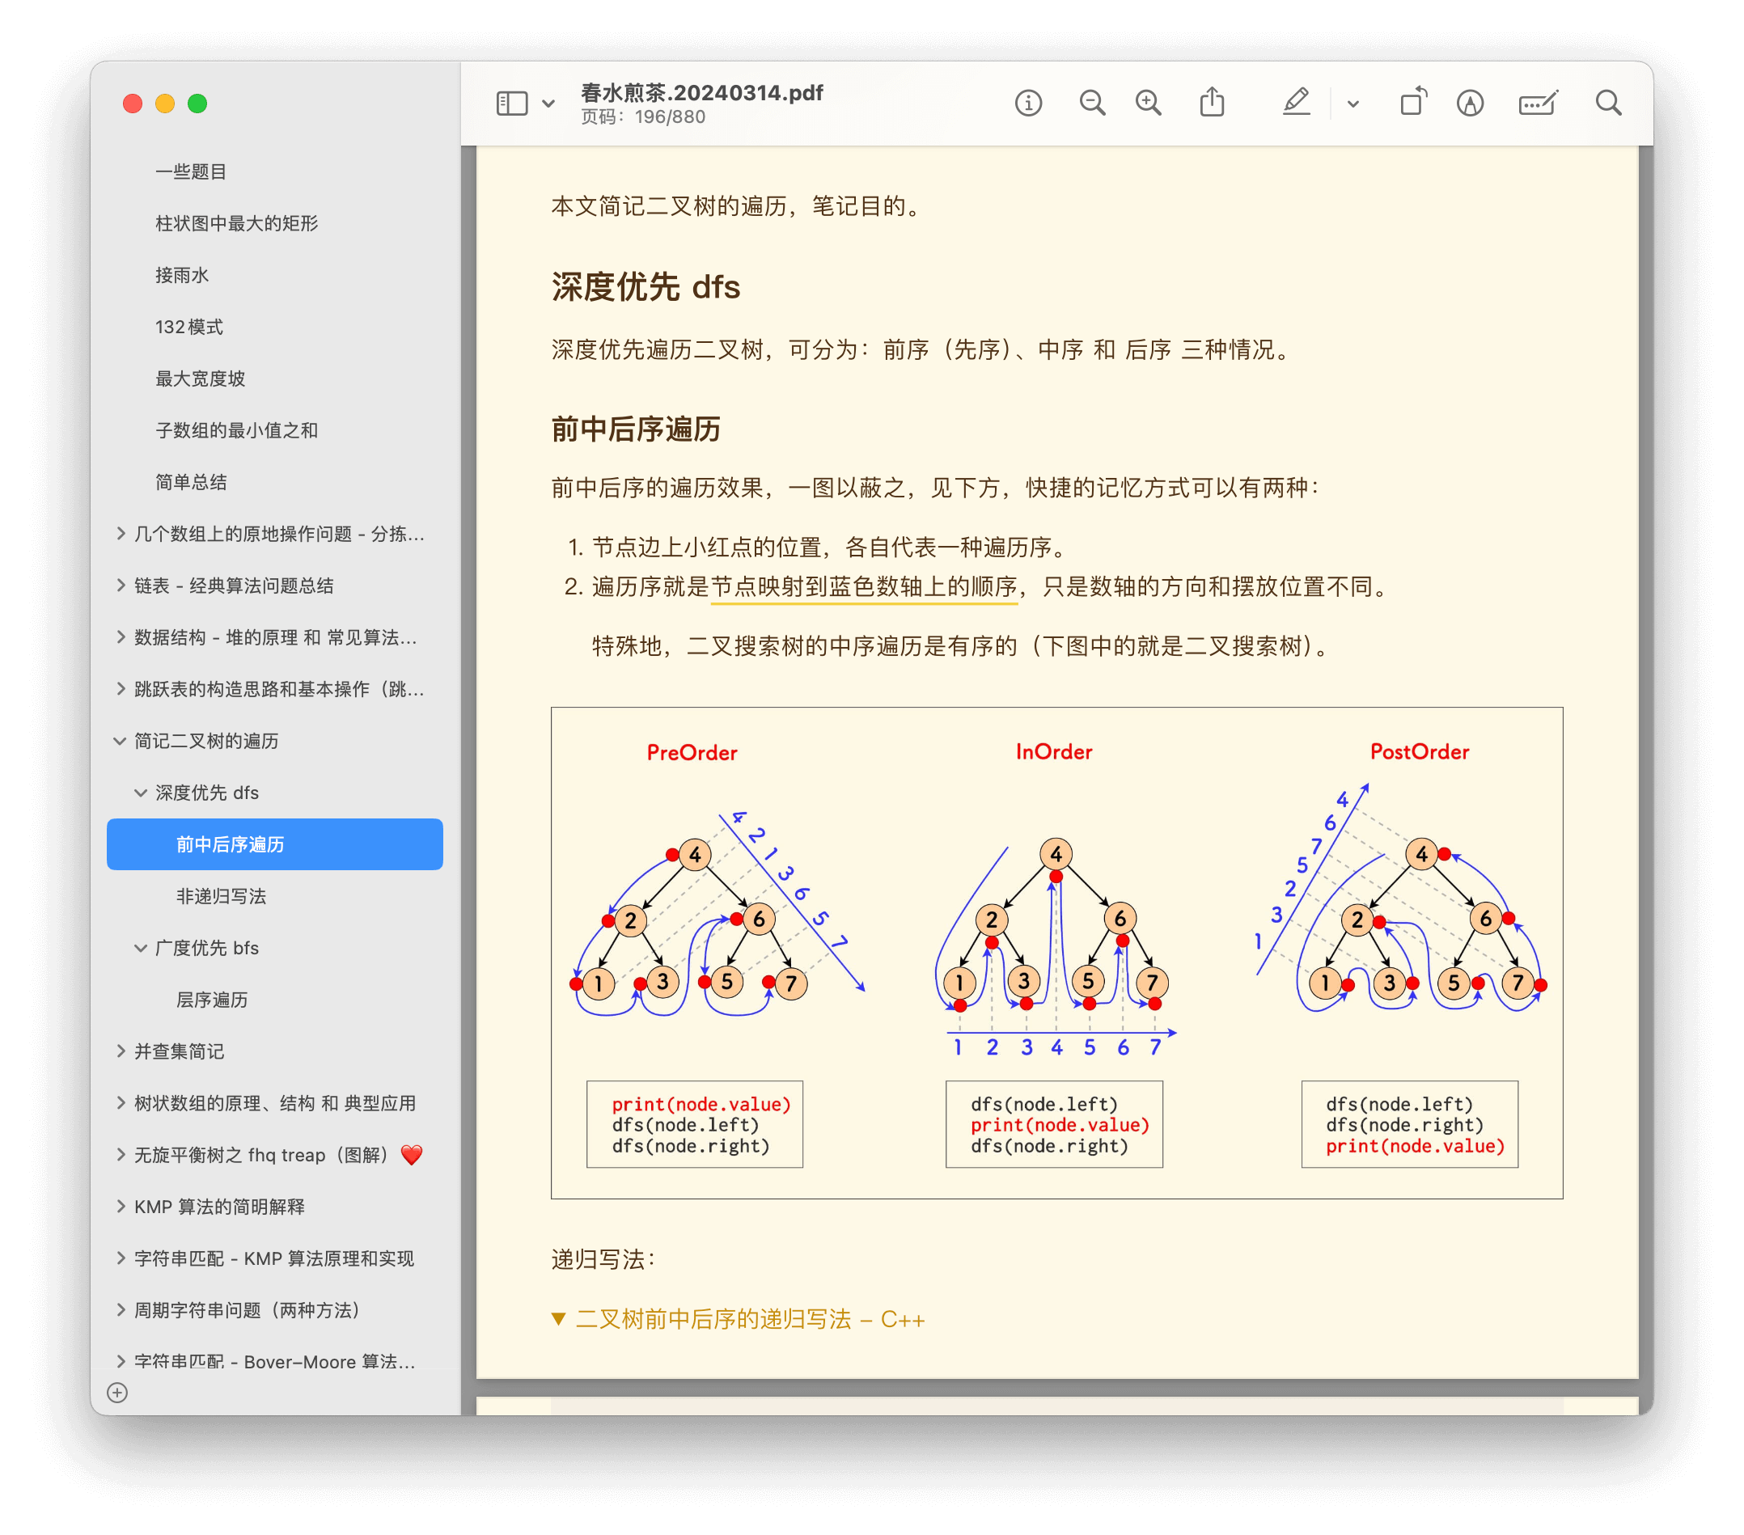Open the form filling tool icon
The width and height of the screenshot is (1744, 1535).
click(1538, 104)
